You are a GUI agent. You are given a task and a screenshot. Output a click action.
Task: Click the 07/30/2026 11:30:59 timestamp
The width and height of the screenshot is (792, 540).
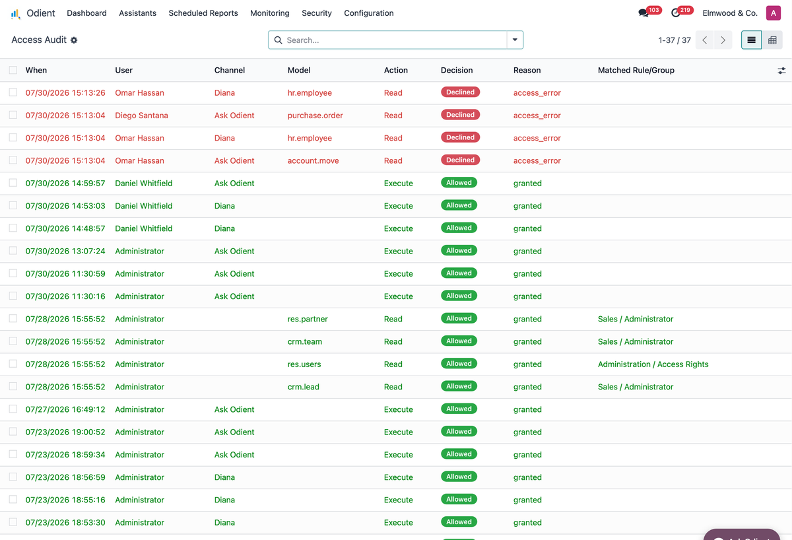tap(65, 273)
